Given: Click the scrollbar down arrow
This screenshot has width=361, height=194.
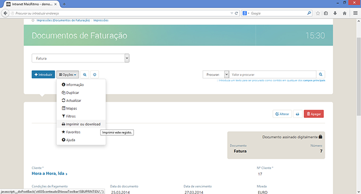Looking at the screenshot, I should coord(358,191).
